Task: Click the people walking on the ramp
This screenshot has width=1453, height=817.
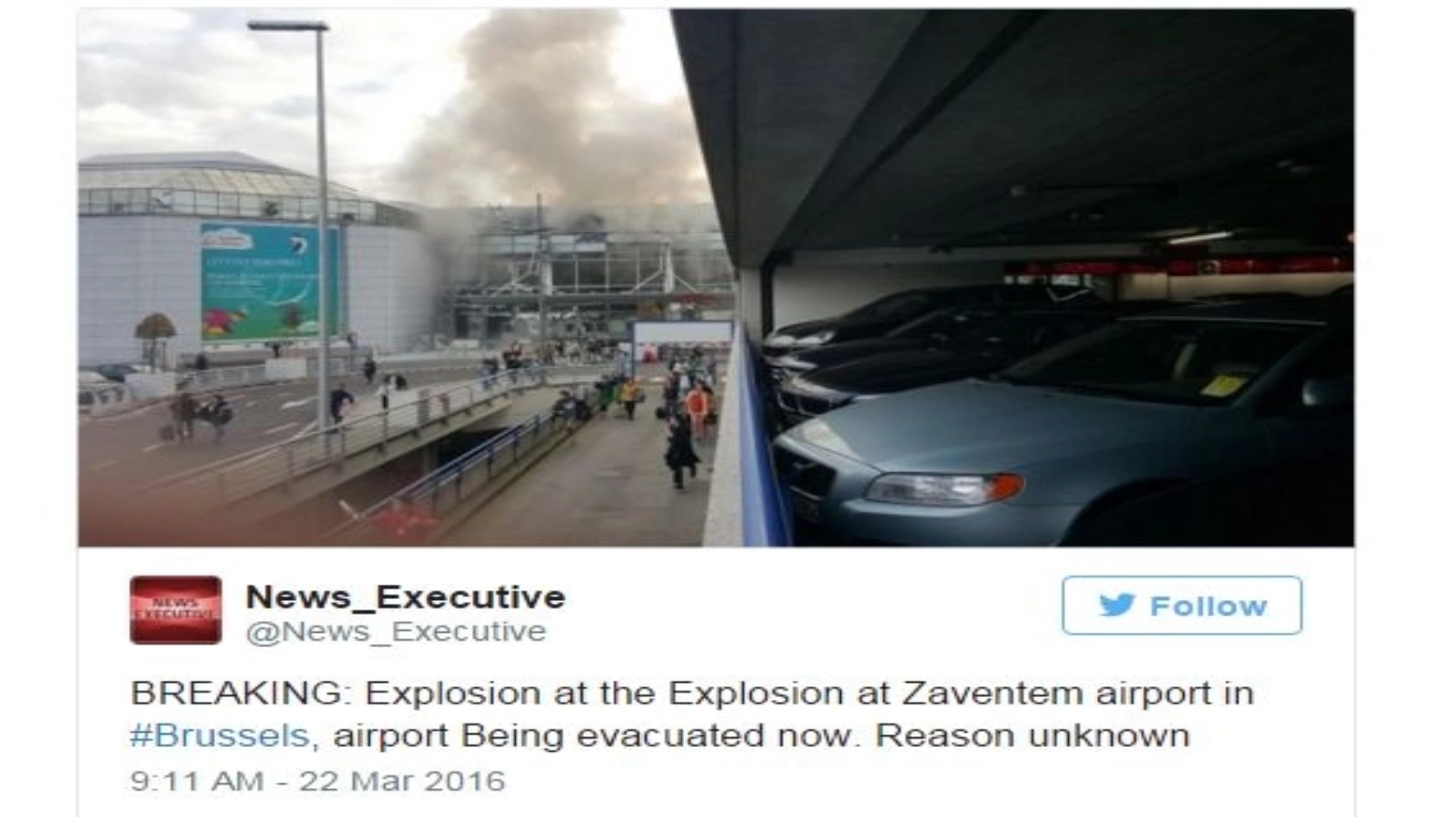Action: (x=672, y=408)
